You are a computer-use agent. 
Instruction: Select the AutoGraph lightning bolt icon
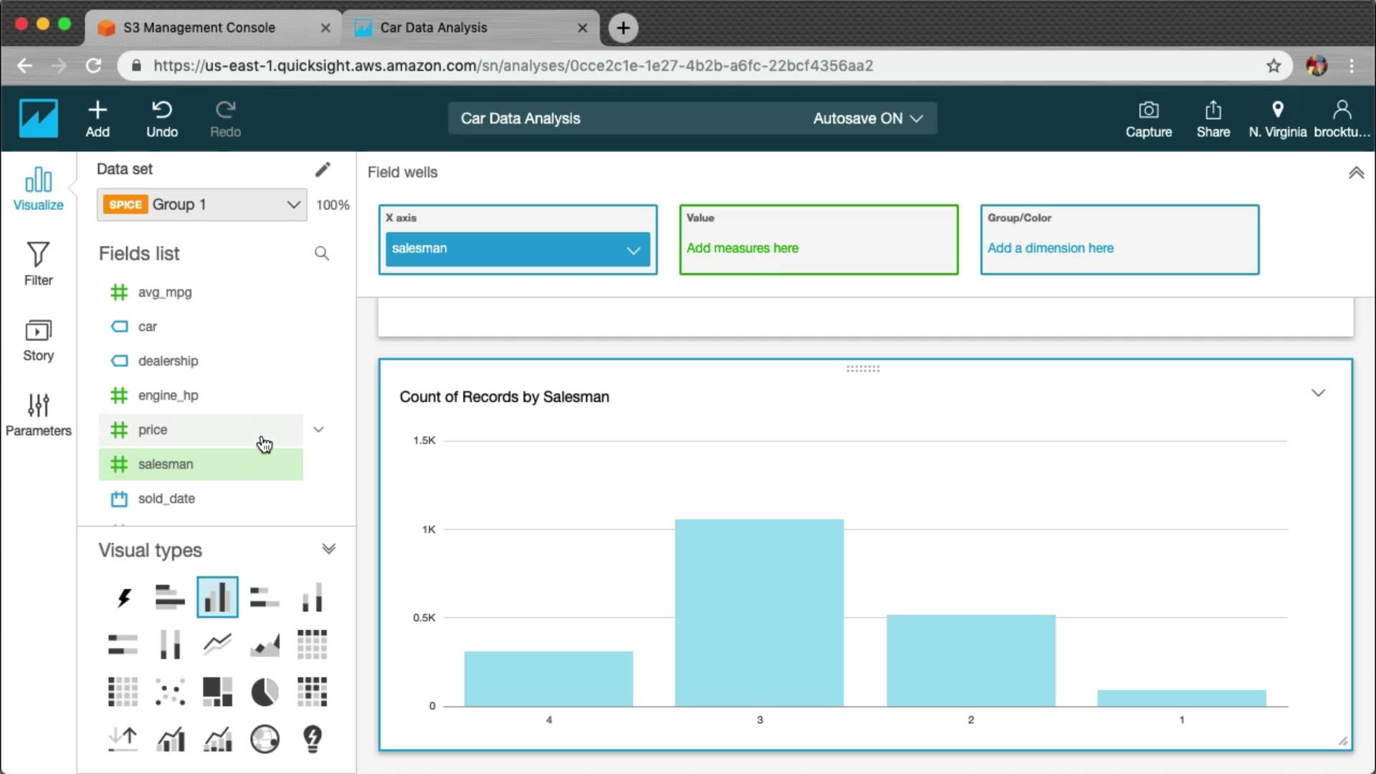click(123, 597)
